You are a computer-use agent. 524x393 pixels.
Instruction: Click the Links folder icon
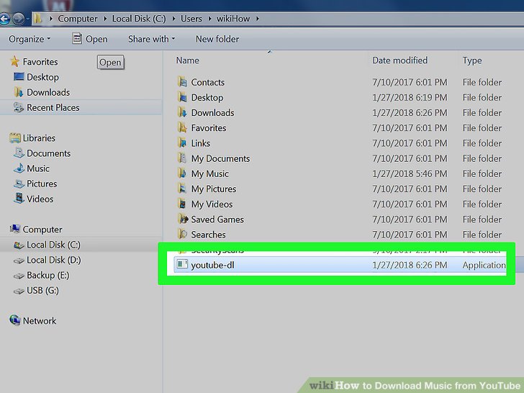182,143
